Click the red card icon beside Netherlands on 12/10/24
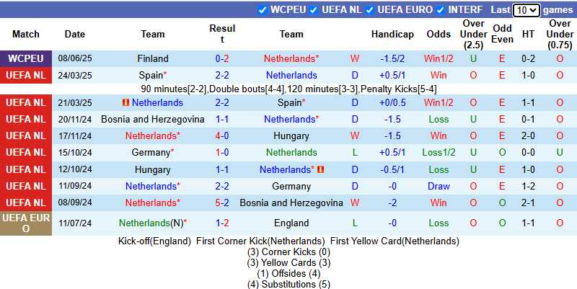Image resolution: width=577 pixels, height=289 pixels. pyautogui.click(x=320, y=169)
